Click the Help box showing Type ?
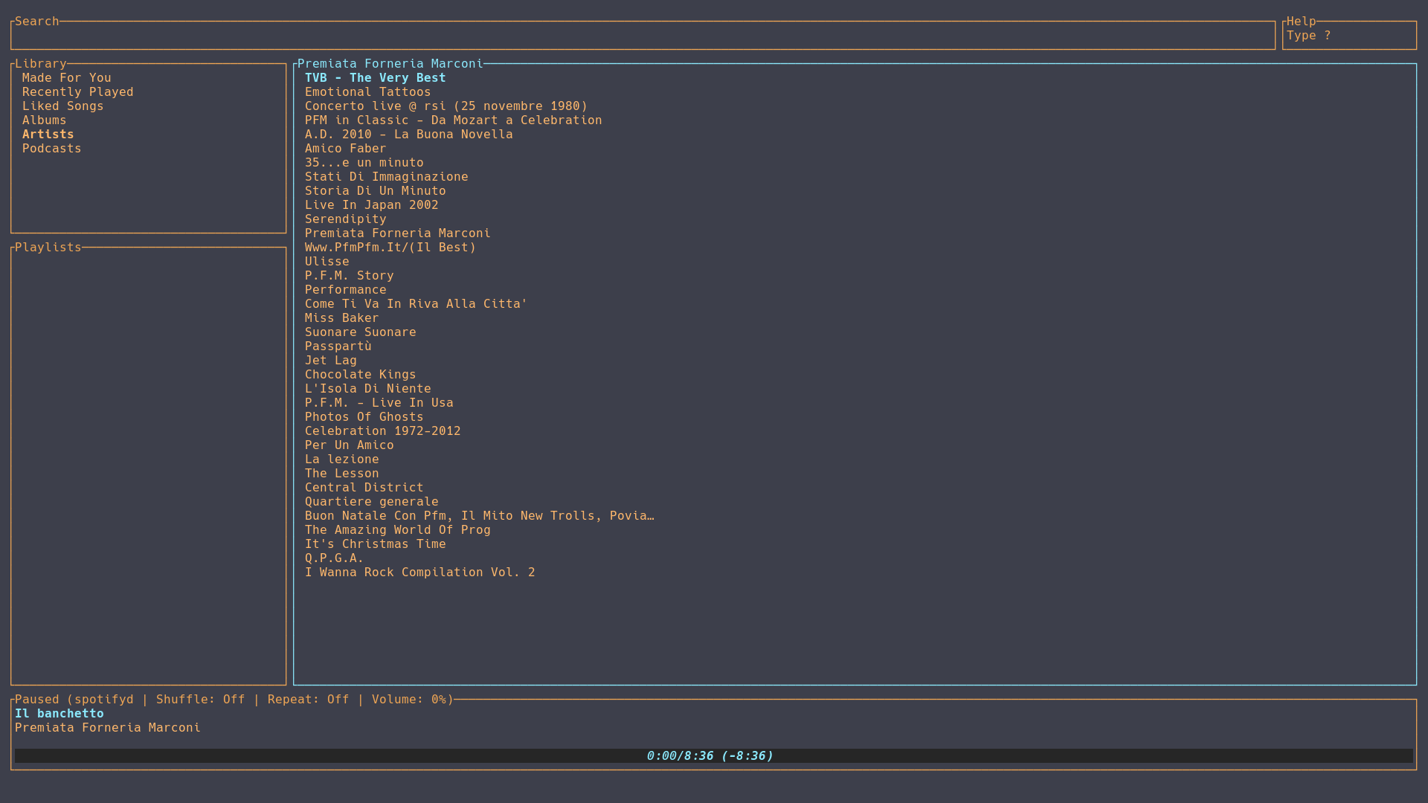This screenshot has height=803, width=1428. 1348,36
